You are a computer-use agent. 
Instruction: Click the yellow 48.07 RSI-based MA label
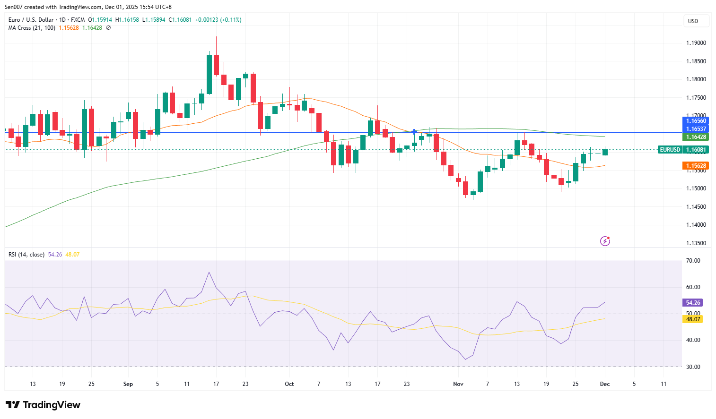point(692,319)
